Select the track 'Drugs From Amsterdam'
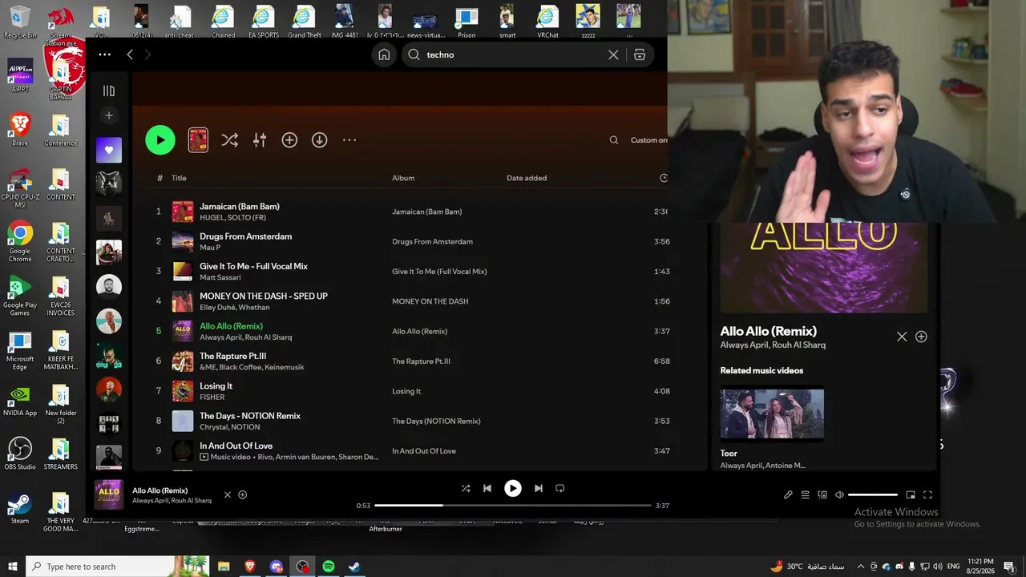 [x=245, y=236]
